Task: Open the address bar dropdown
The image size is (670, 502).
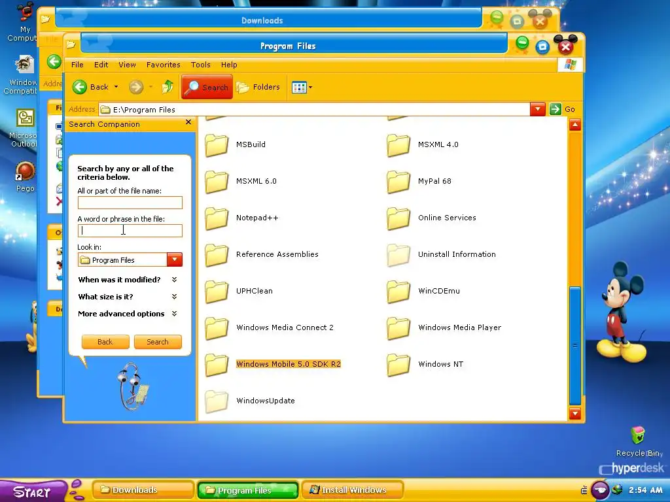Action: [538, 109]
